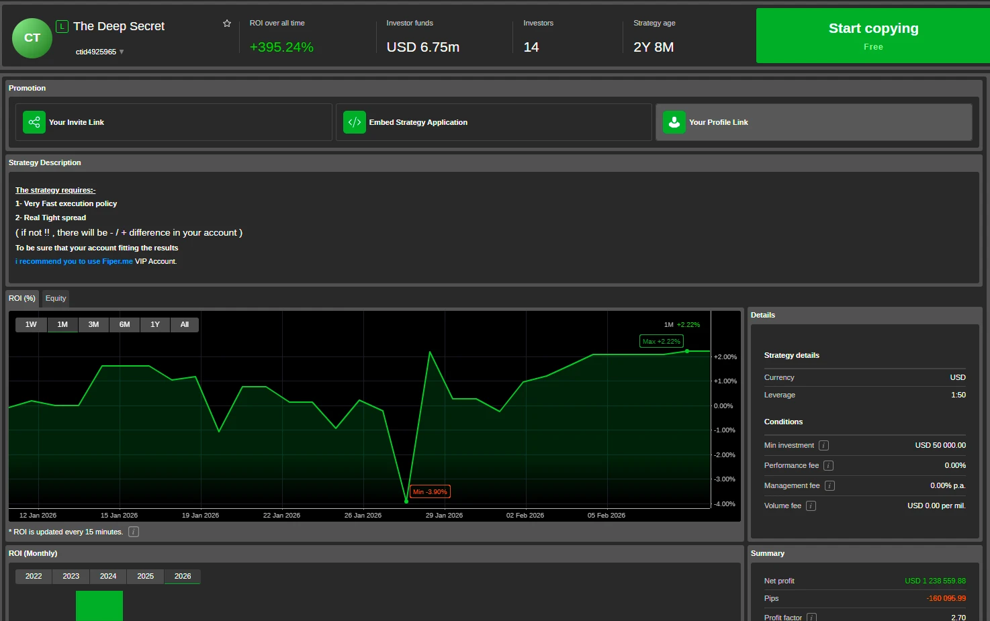Click the Management fee info toggle

click(x=829, y=485)
